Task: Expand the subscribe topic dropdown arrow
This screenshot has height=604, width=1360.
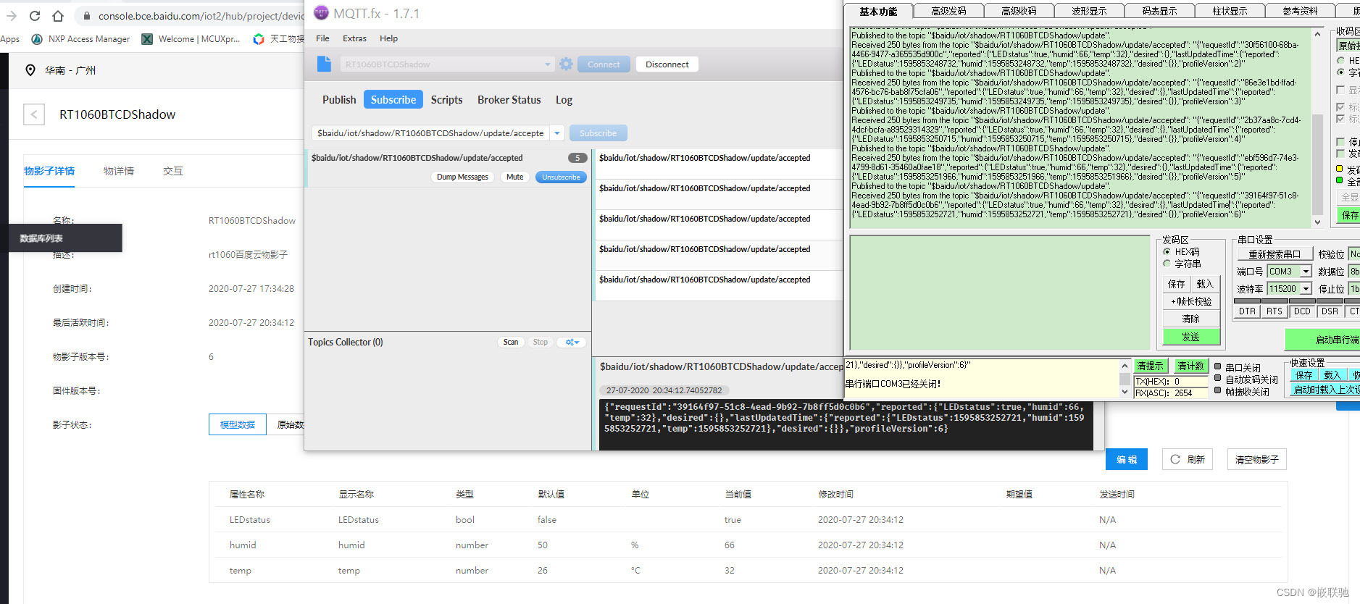Action: click(557, 133)
